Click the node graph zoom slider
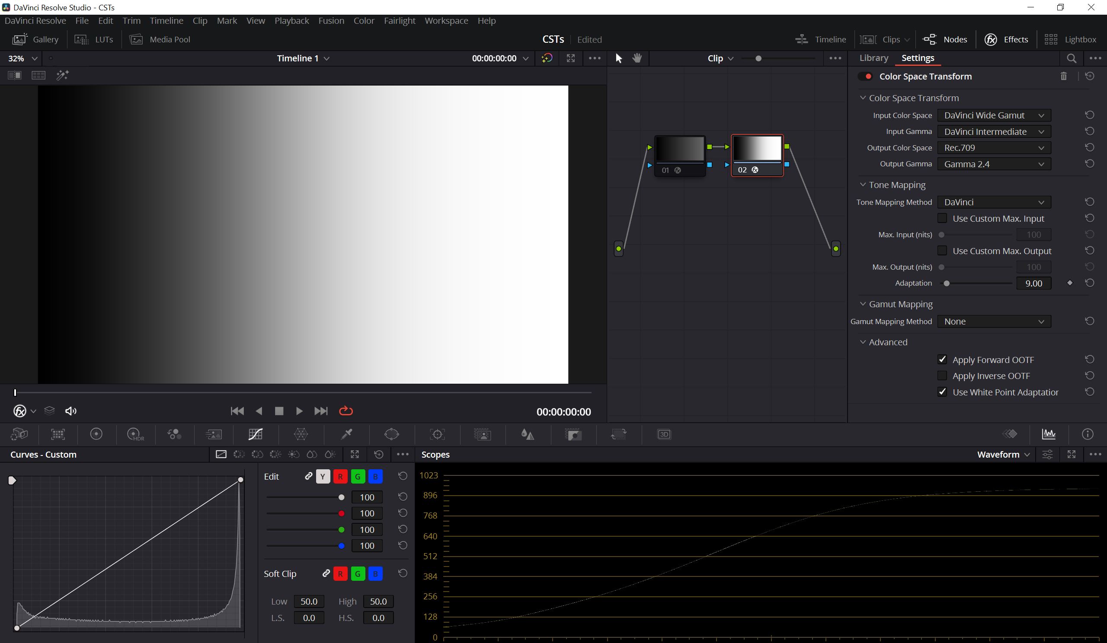 [x=777, y=58]
